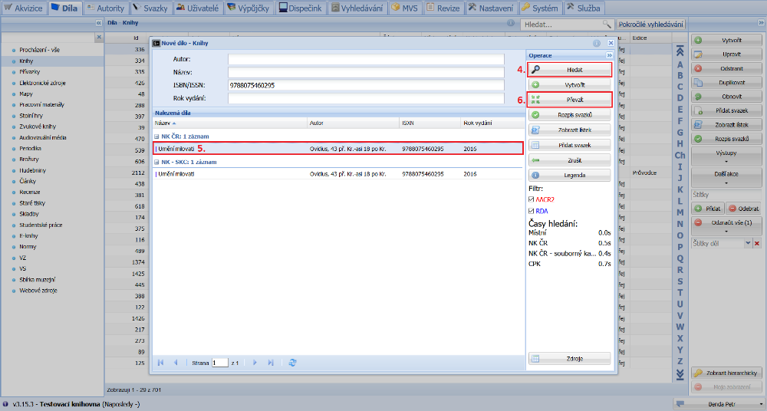
Task: Click the refresh icon in paging toolbar
Action: click(x=292, y=362)
